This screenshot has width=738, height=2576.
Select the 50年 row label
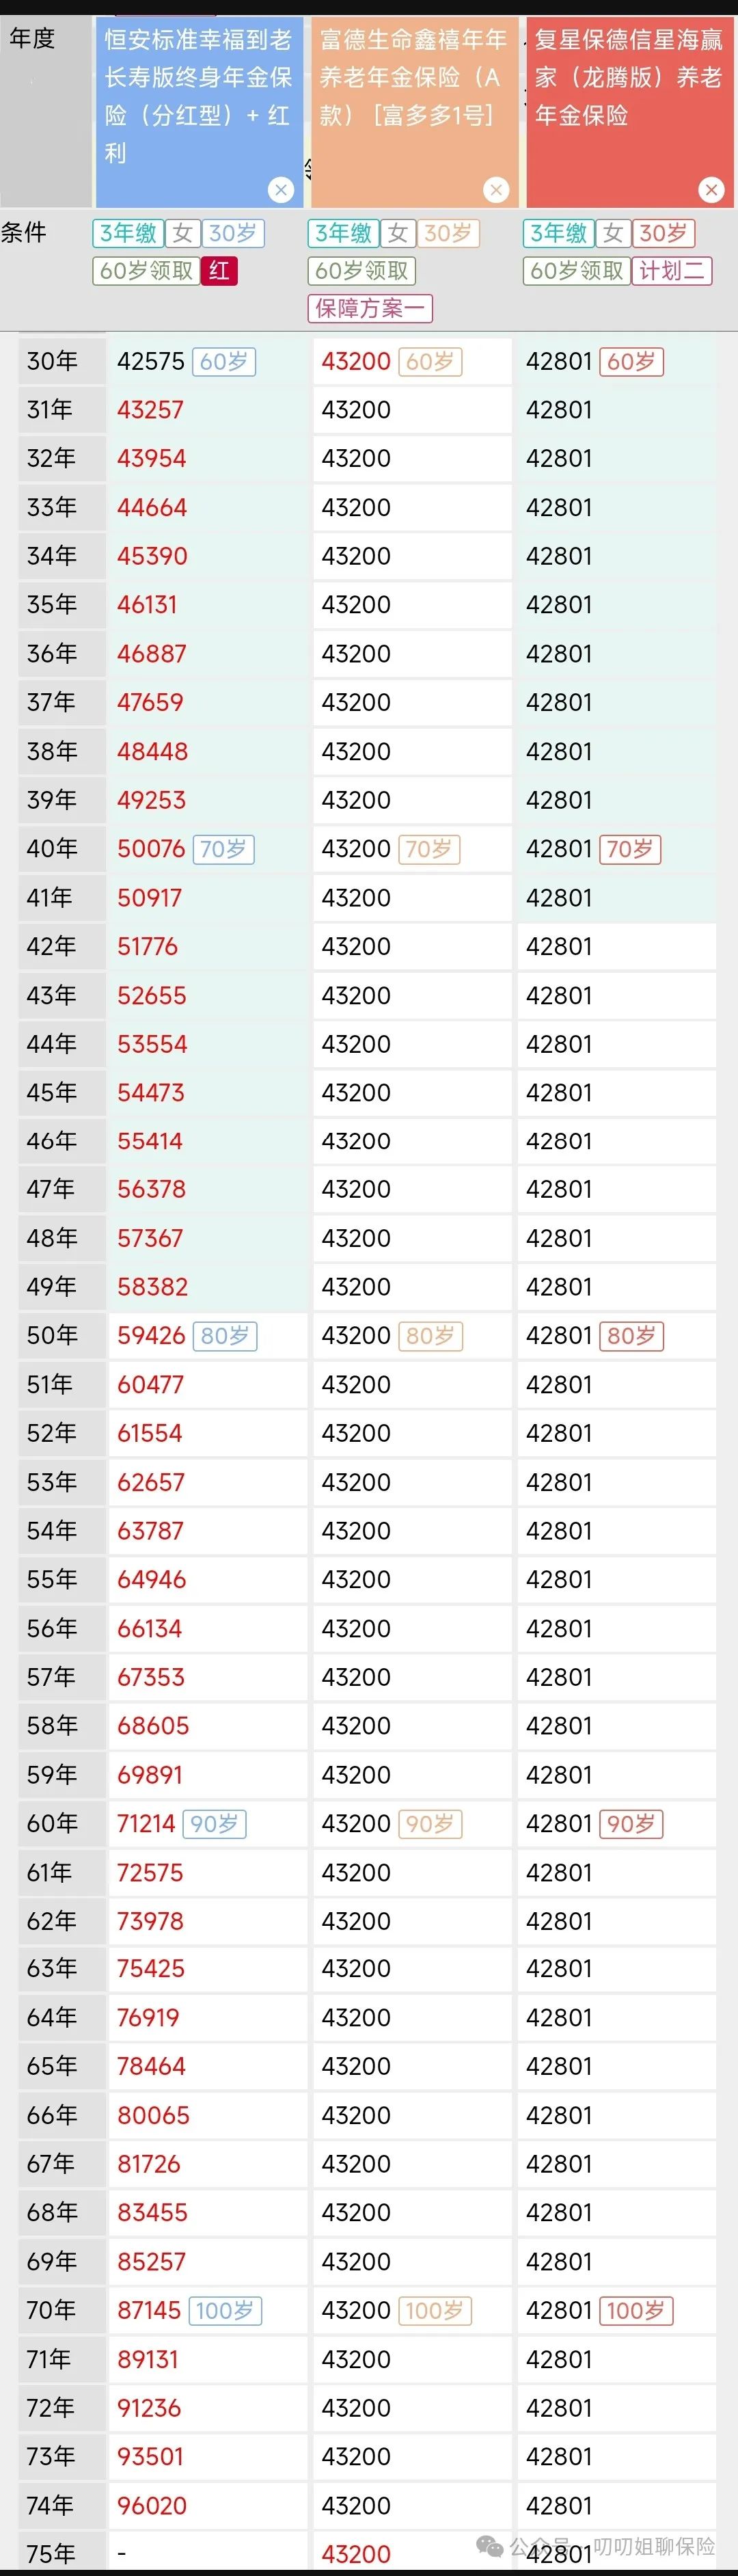(52, 1335)
